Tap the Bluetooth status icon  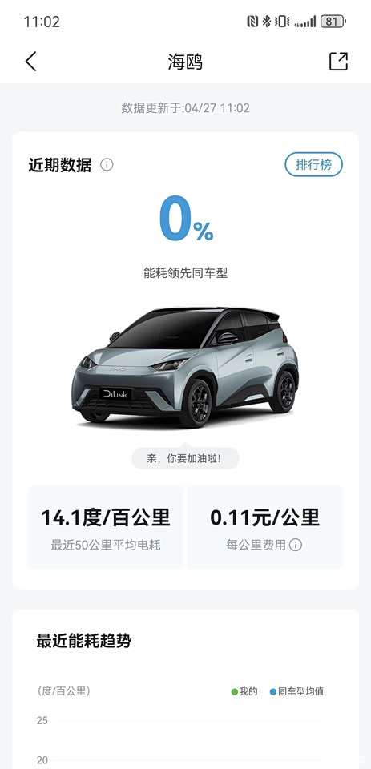point(267,22)
